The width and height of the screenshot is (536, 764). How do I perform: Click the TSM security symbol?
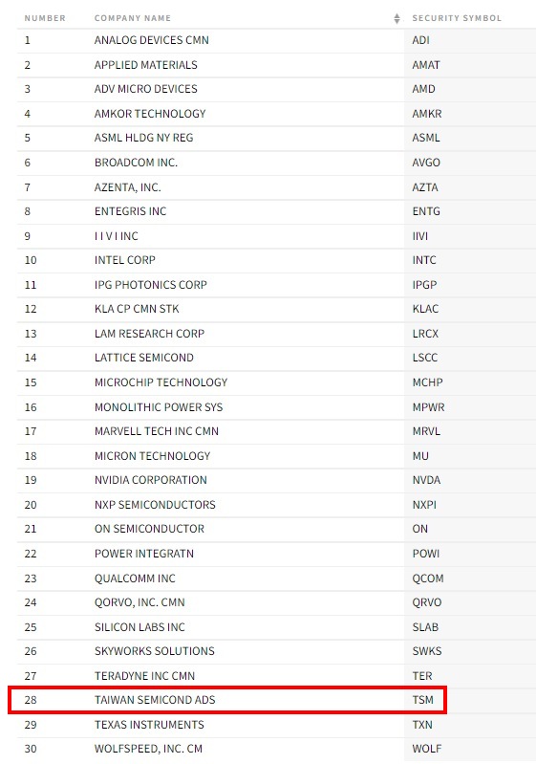[422, 700]
